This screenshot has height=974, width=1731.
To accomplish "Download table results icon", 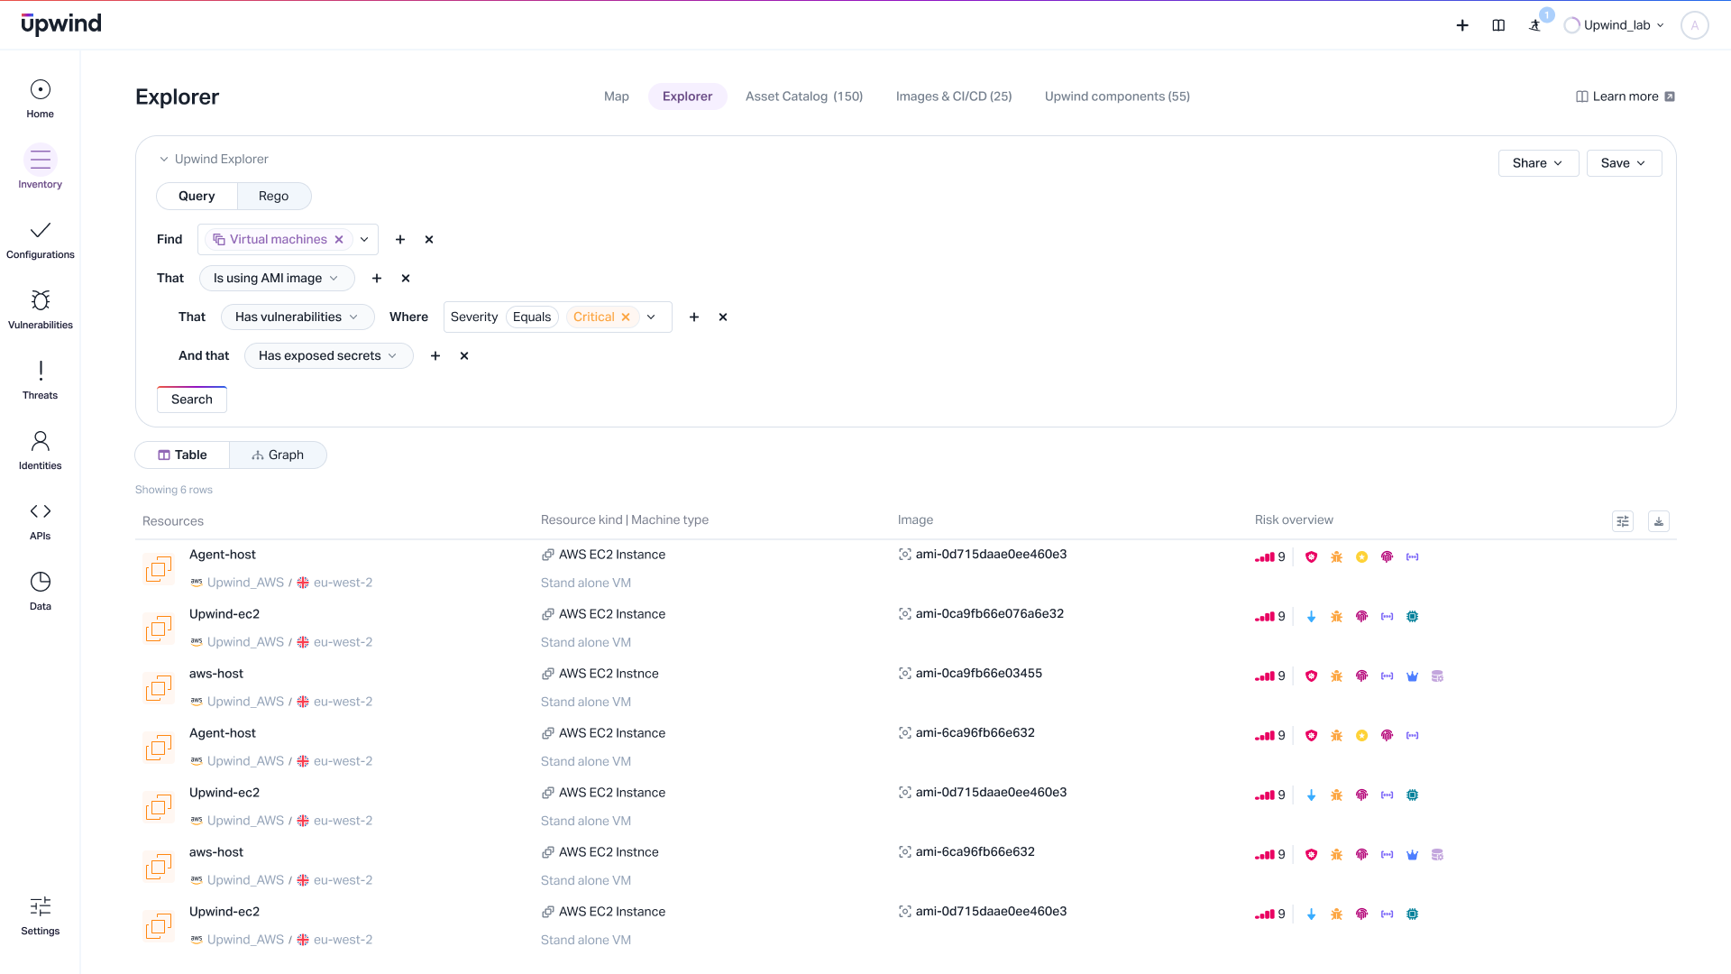I will click(x=1659, y=521).
